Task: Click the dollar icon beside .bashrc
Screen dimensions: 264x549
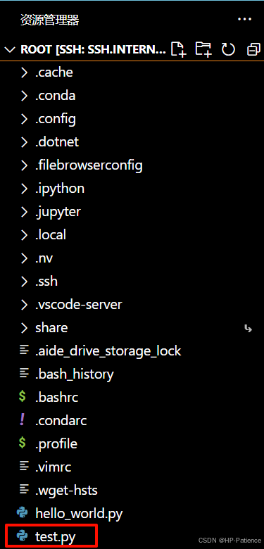Action: pyautogui.click(x=22, y=398)
